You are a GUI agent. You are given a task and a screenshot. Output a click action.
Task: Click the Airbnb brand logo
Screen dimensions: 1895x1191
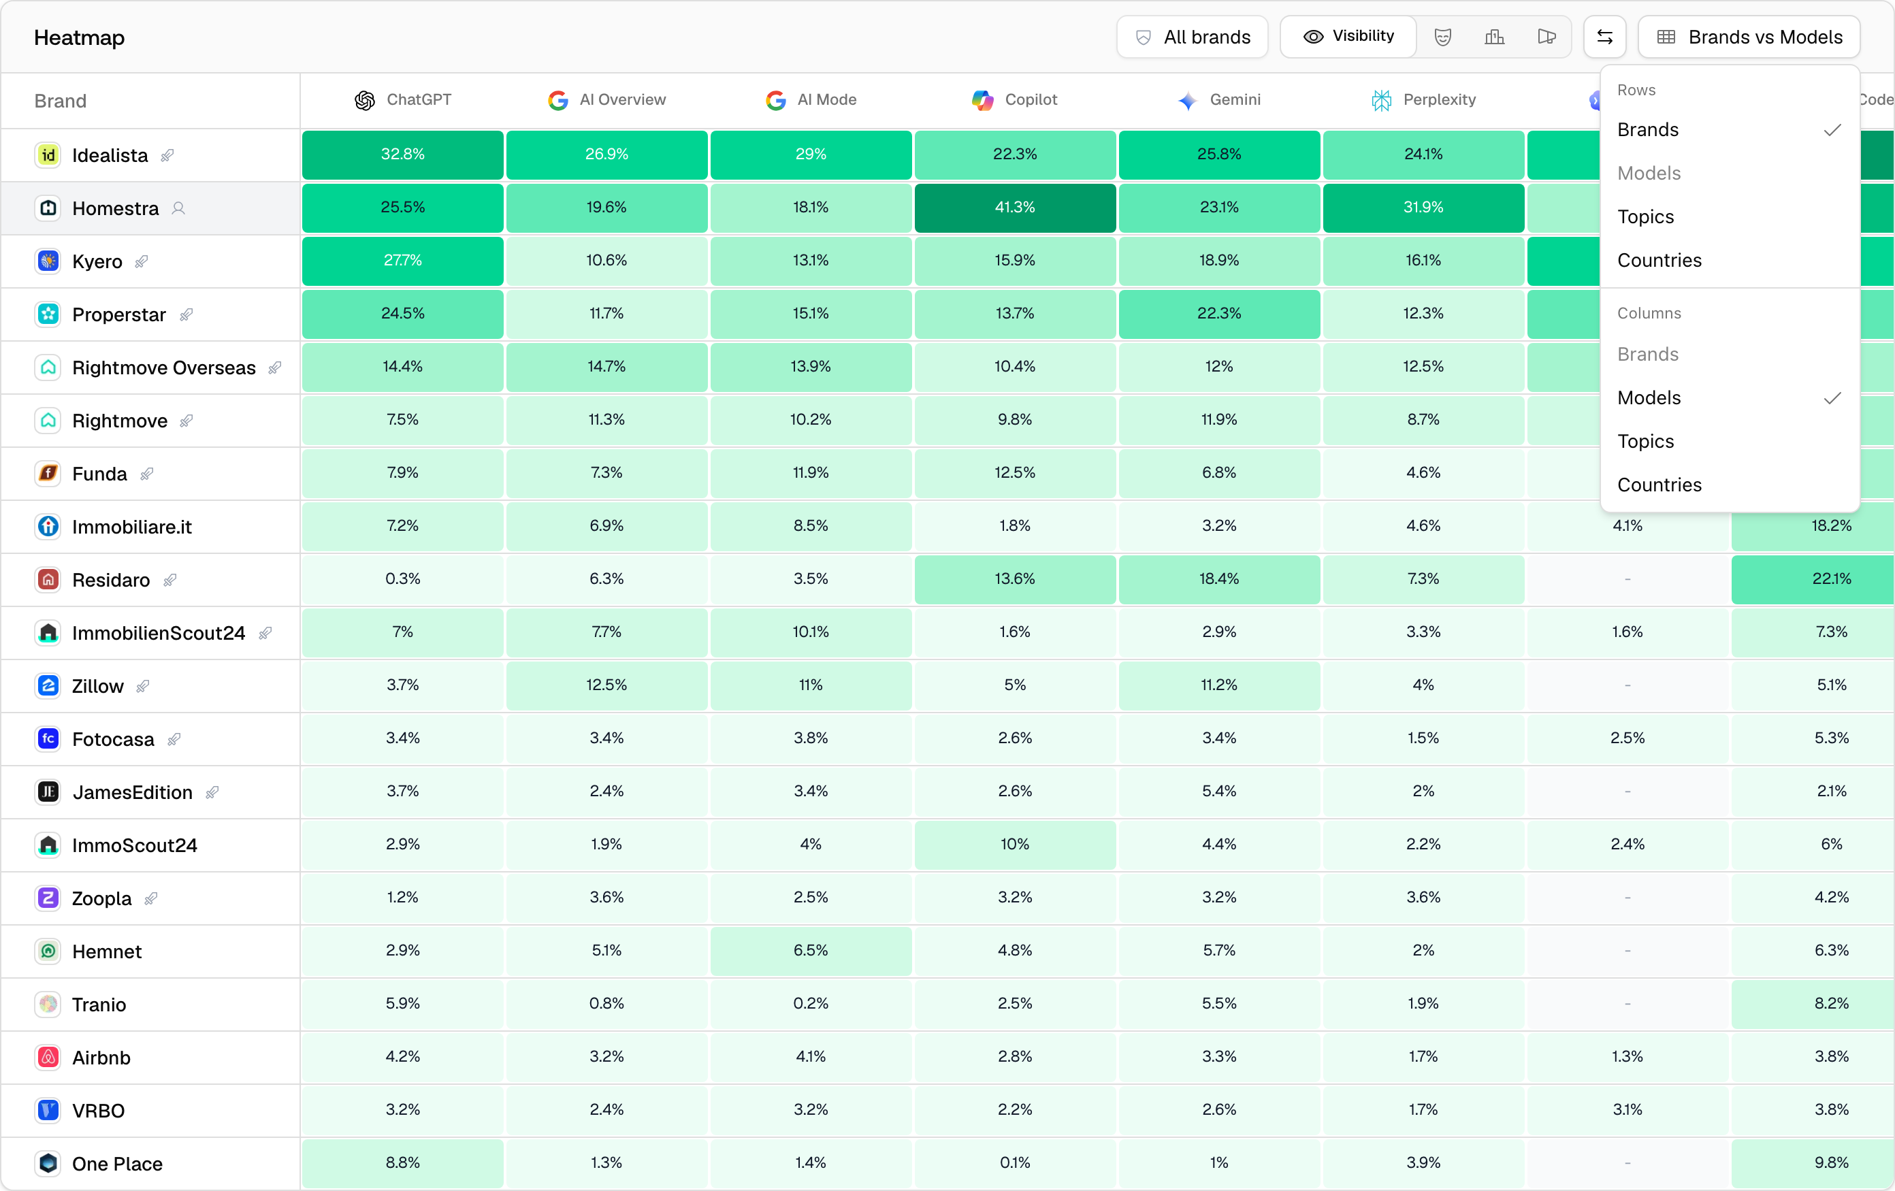pos(48,1056)
